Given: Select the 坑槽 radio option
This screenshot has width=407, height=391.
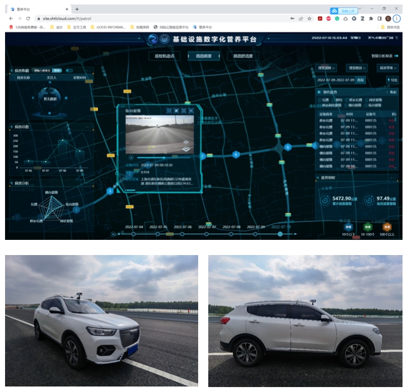Looking at the screenshot, I should [x=319, y=100].
